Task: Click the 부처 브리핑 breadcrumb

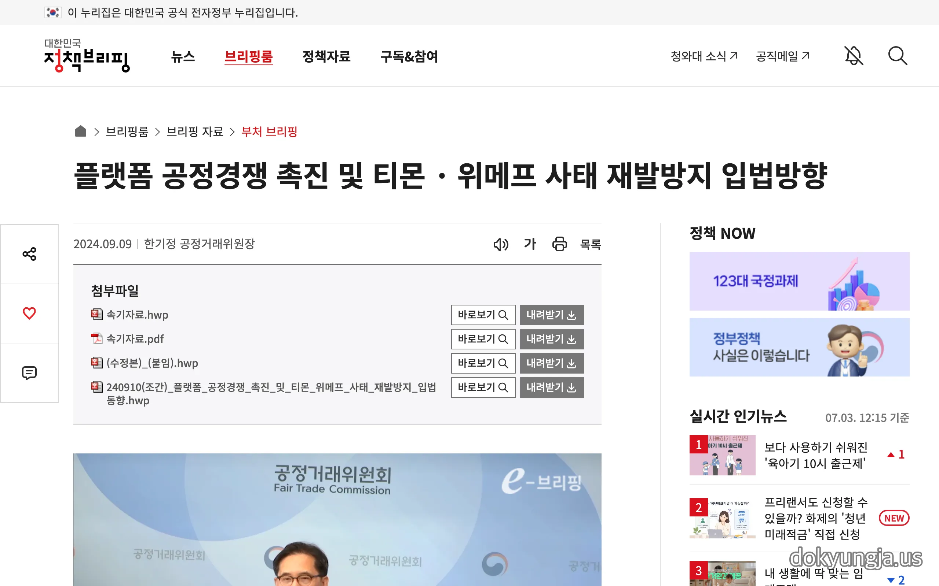Action: click(x=269, y=131)
